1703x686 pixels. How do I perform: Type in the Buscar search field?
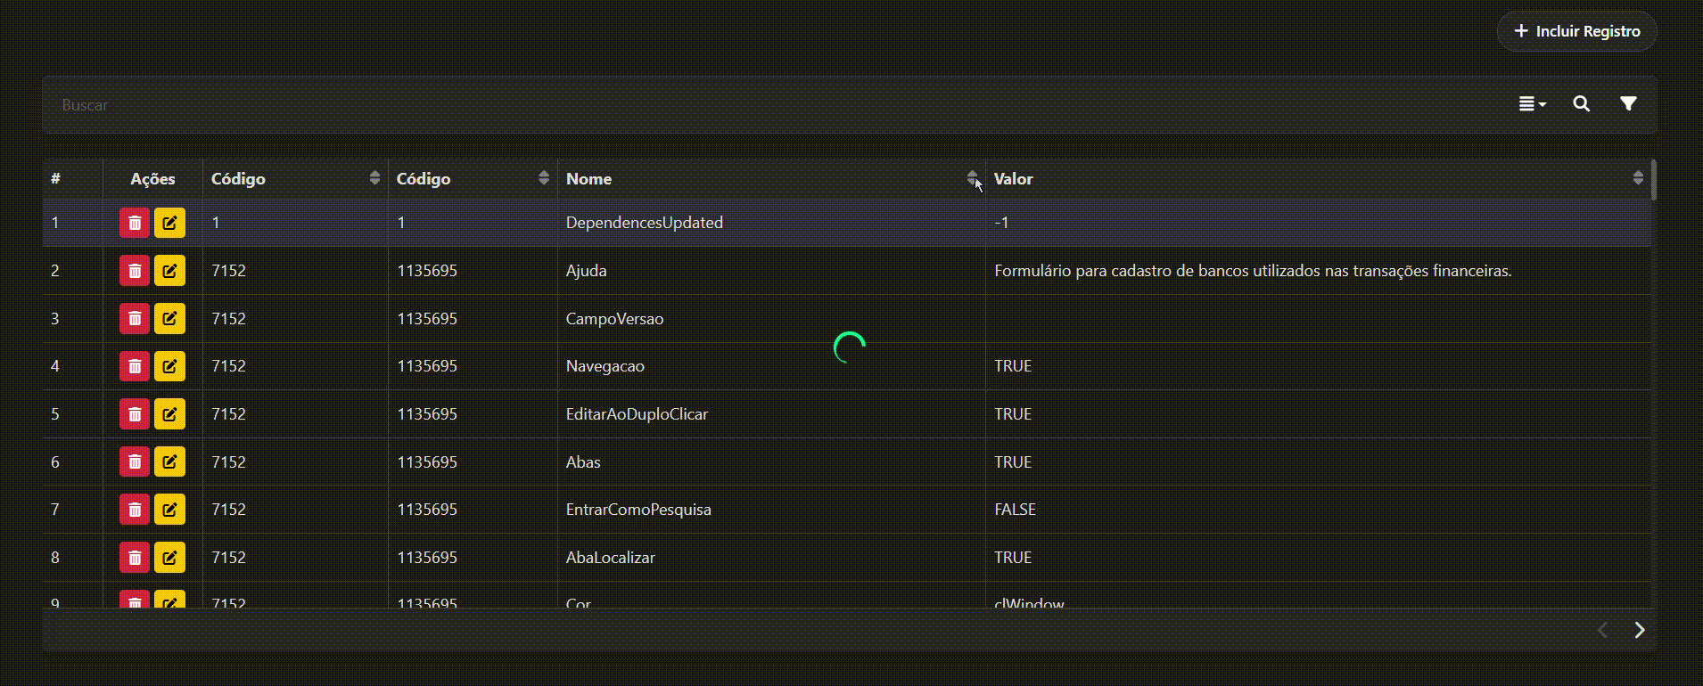coord(713,105)
